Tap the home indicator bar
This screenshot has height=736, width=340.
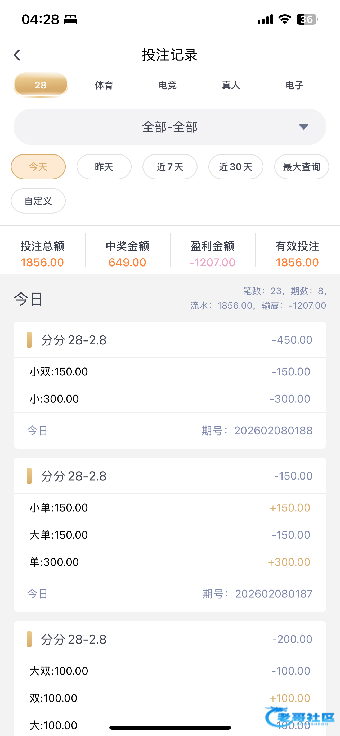click(x=170, y=728)
